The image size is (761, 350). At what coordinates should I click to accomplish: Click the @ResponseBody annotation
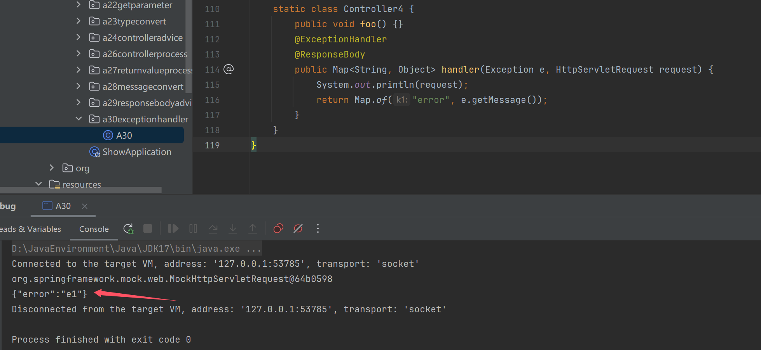(330, 54)
